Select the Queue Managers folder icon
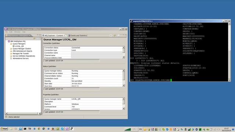The height and width of the screenshot is (132, 235). point(11,44)
